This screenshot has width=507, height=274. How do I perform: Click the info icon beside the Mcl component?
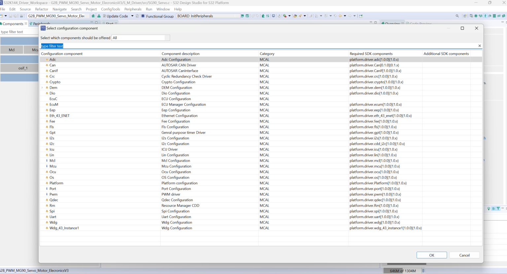pos(47,161)
